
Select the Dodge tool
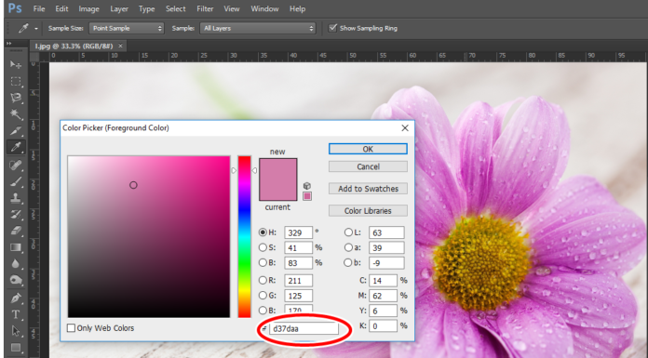(16, 281)
